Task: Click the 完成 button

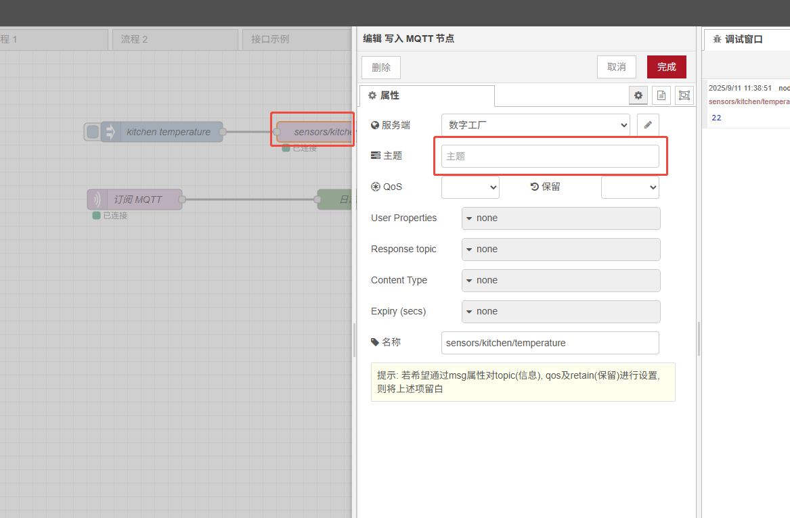Action: click(666, 67)
